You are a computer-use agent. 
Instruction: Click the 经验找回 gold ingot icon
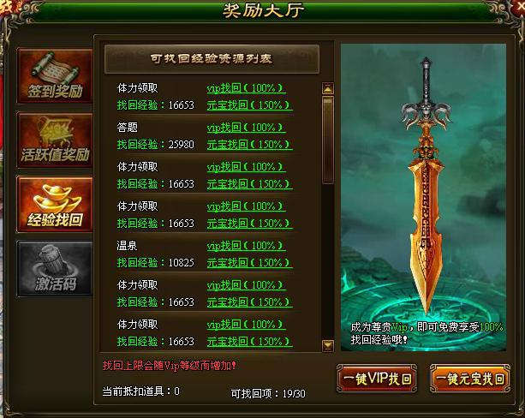point(55,205)
